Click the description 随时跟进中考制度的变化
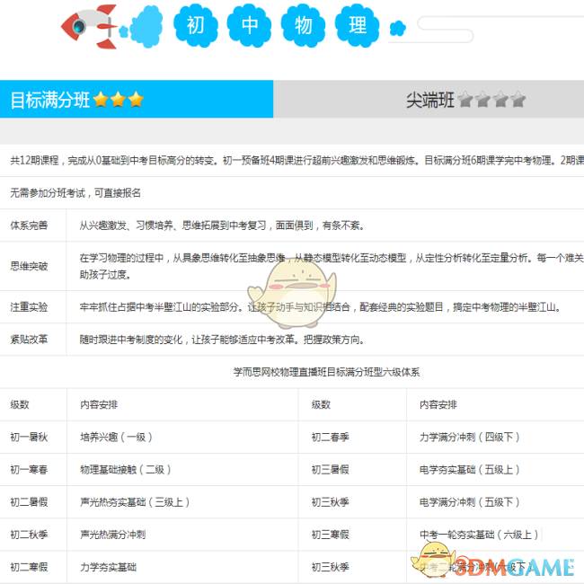The image size is (584, 584). (222, 340)
